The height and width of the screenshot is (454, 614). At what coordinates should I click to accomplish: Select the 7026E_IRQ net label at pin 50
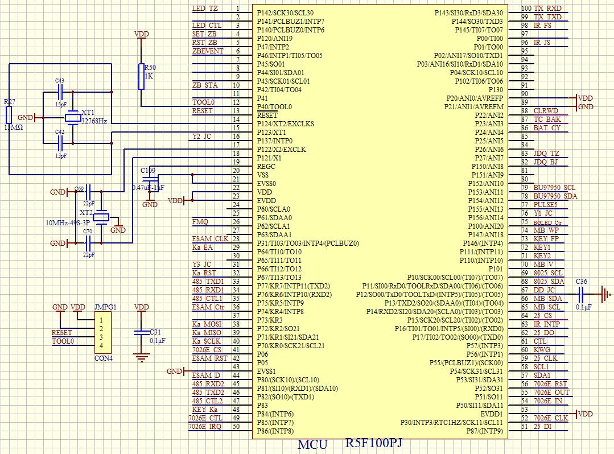point(205,427)
